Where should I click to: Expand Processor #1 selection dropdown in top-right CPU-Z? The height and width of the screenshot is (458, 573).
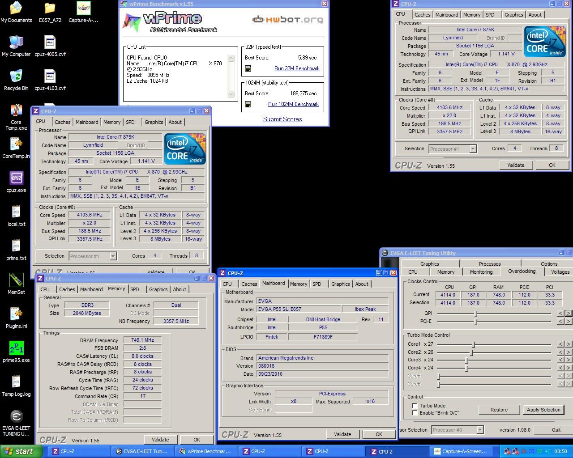coord(473,149)
